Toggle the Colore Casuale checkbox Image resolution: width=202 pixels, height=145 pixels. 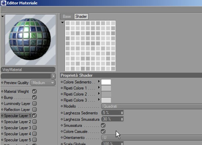[x=103, y=131]
